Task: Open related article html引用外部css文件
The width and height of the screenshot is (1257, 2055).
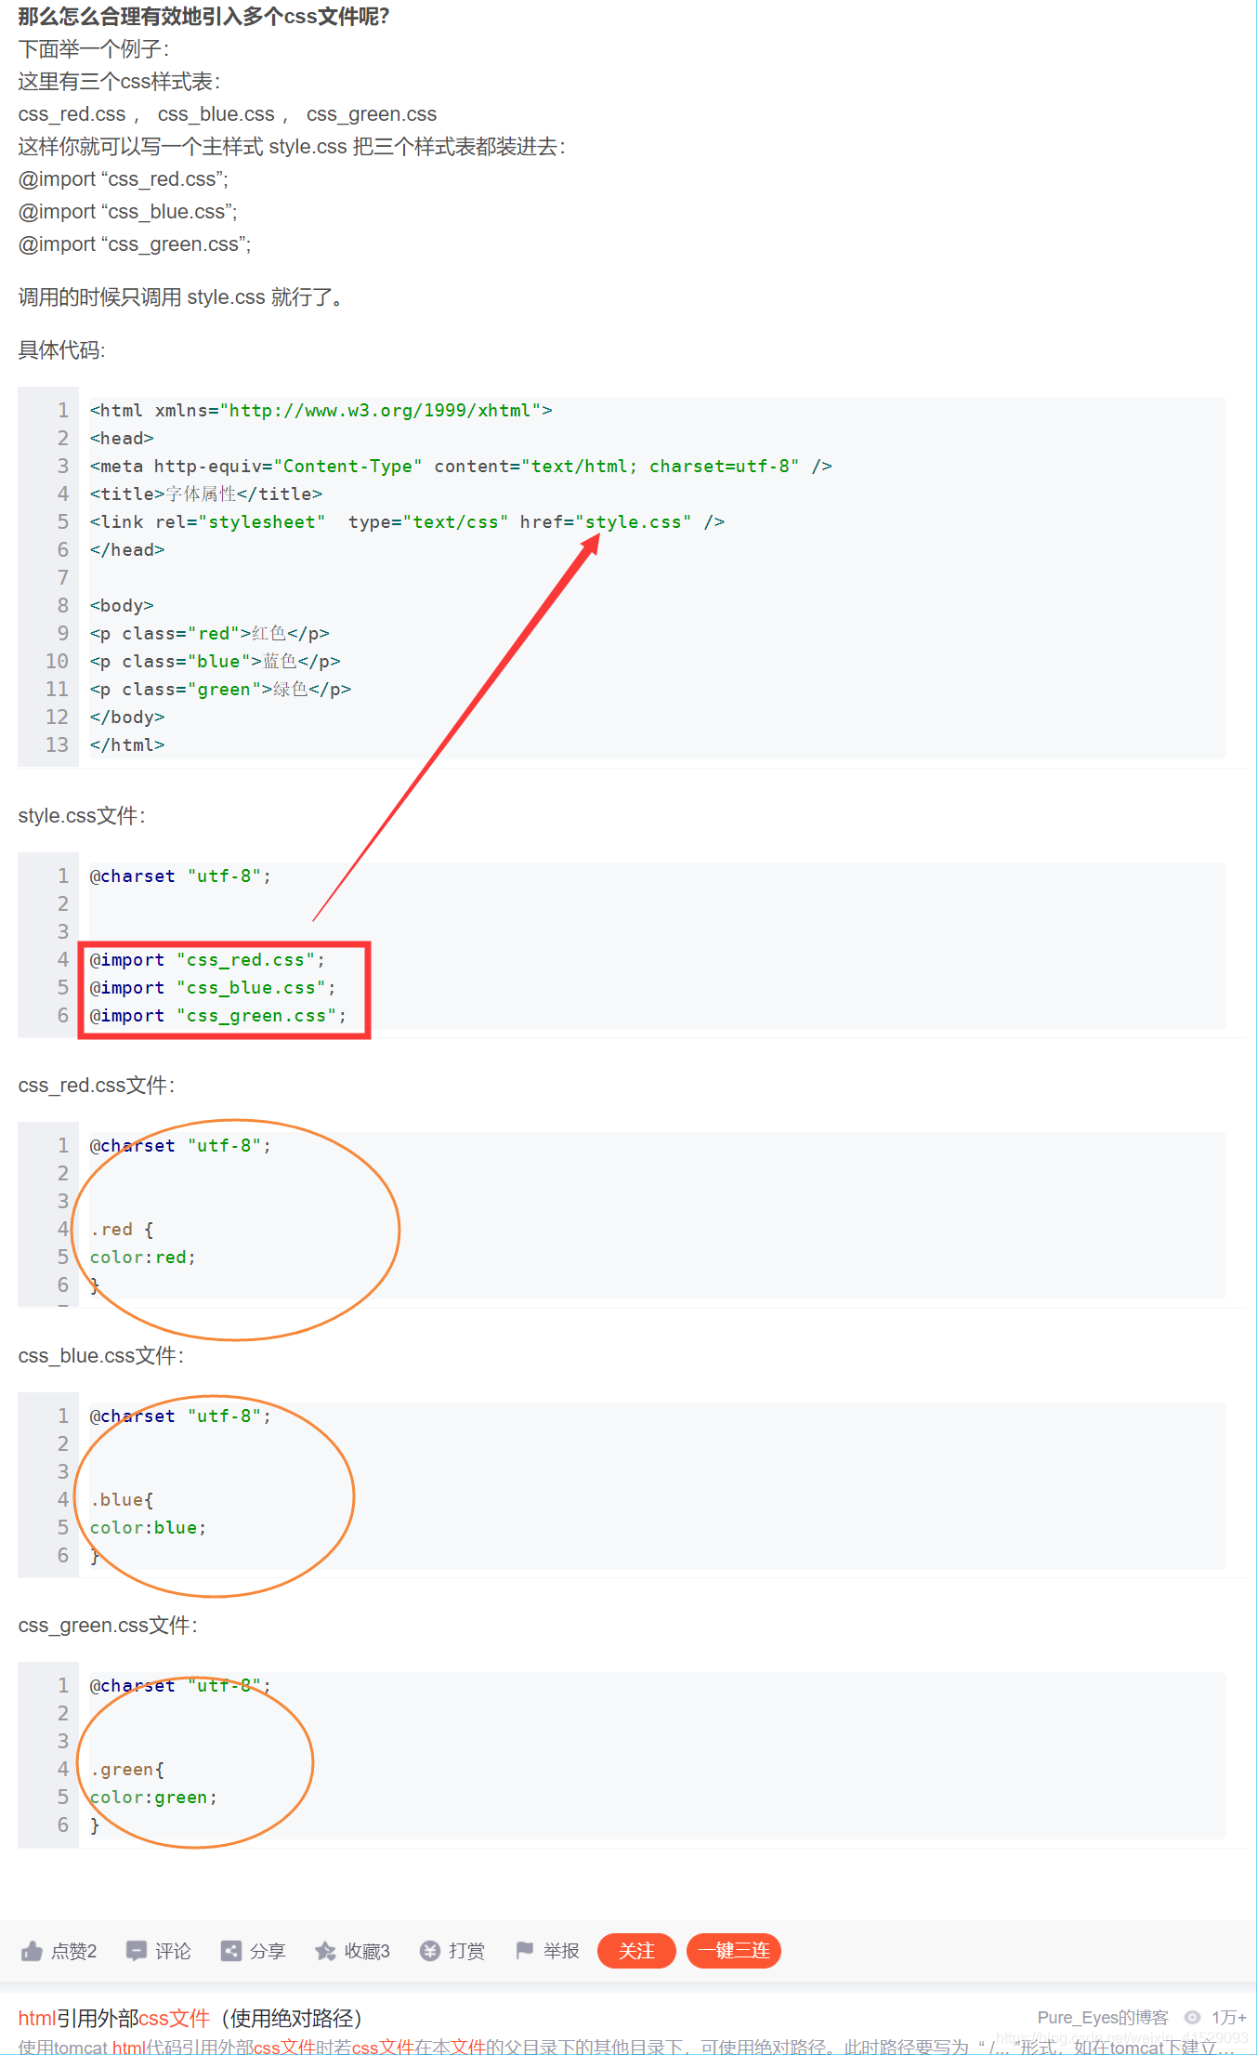Action: pos(190,2018)
